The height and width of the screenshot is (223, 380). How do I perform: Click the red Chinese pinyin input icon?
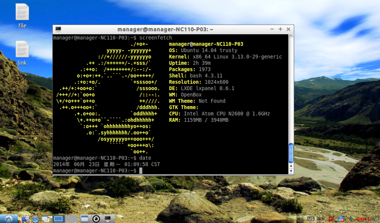(331, 219)
